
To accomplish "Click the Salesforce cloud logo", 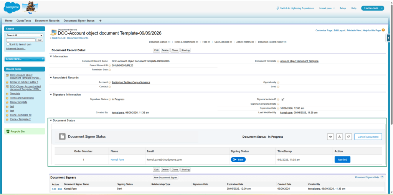I will pyautogui.click(x=12, y=8).
